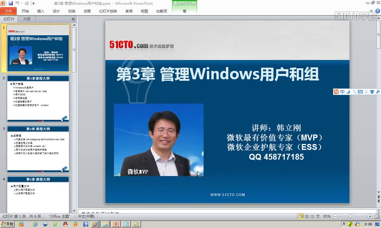Screen dimensions: 381x228
Task: Switch to the 开始 Home ribbon tab
Action: (25, 11)
